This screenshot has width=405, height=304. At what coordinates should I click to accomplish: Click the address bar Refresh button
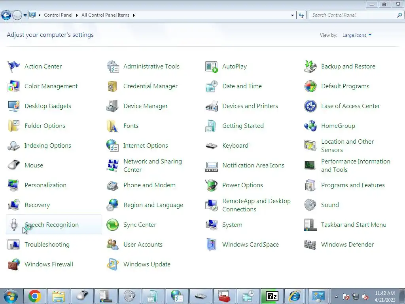click(x=301, y=15)
